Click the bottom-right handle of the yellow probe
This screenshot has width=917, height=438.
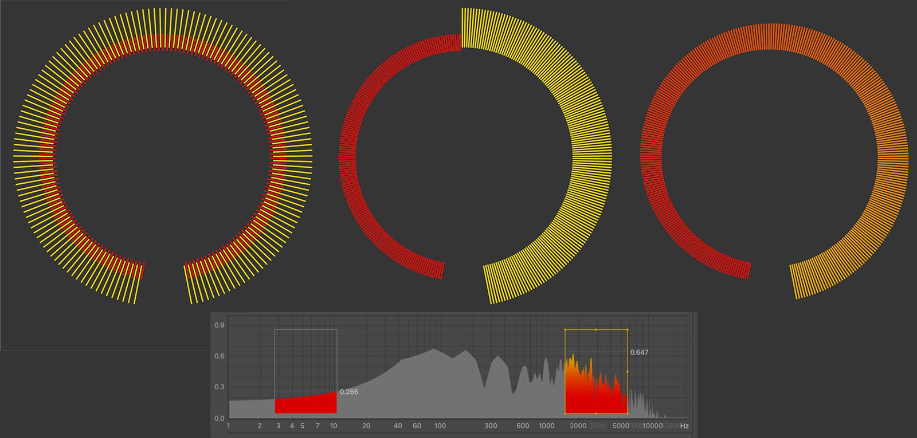coord(628,413)
